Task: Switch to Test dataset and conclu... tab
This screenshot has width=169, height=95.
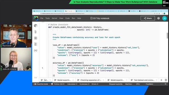Action: click(x=144, y=80)
